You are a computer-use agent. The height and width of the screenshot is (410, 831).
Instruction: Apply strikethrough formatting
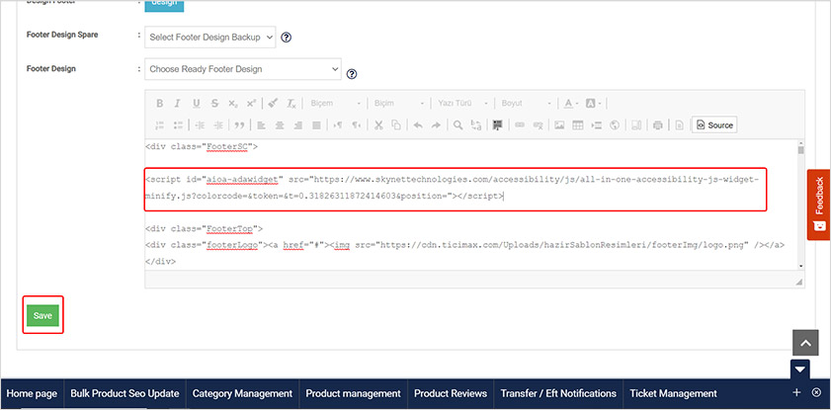pyautogui.click(x=214, y=104)
